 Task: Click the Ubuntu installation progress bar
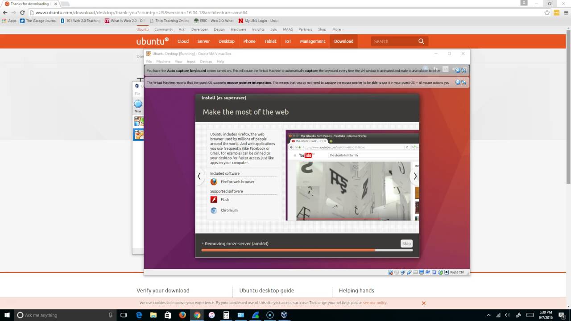(x=307, y=250)
